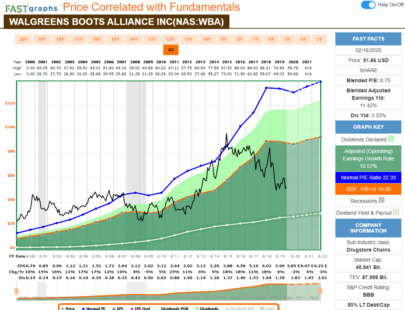405x310 pixels.
Task: Enable the Splits legend item
Action: (x=268, y=309)
